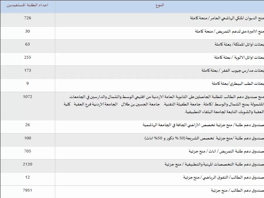Viewport: 264px width, 198px height.
Task: Select the header 'اعداد الطلبة المستفيدين'
Action: (28, 5)
